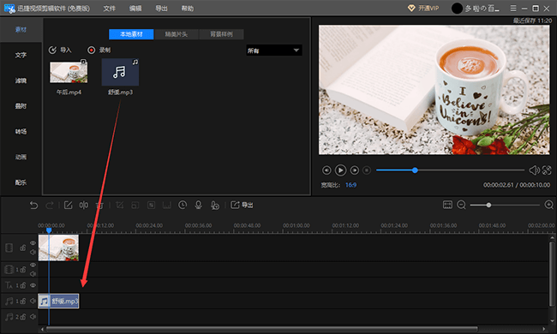Click the 开通VIP button
557x334 pixels.
pos(423,9)
